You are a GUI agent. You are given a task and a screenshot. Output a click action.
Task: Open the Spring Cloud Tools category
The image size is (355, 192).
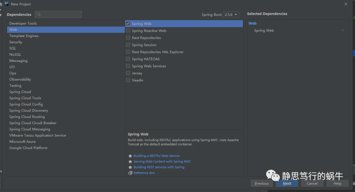pyautogui.click(x=66, y=98)
